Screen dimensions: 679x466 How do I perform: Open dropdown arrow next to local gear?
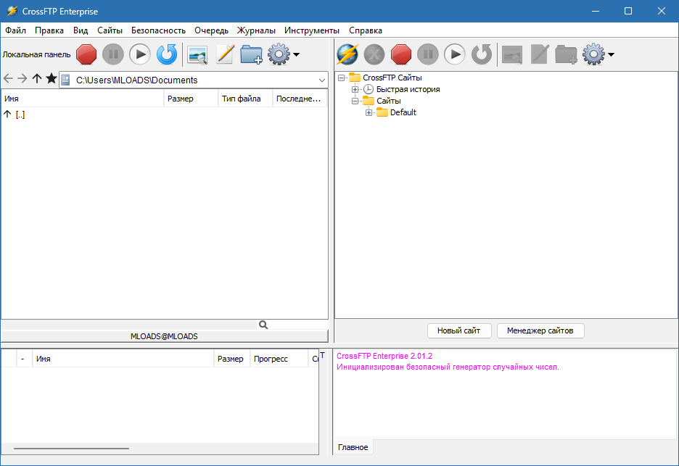[296, 54]
